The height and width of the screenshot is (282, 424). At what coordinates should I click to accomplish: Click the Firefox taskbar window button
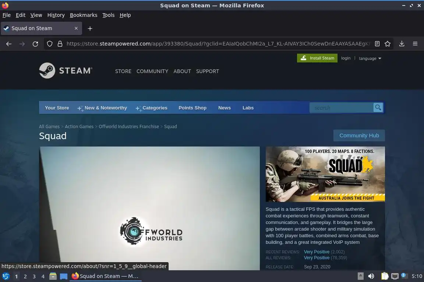[106, 276]
